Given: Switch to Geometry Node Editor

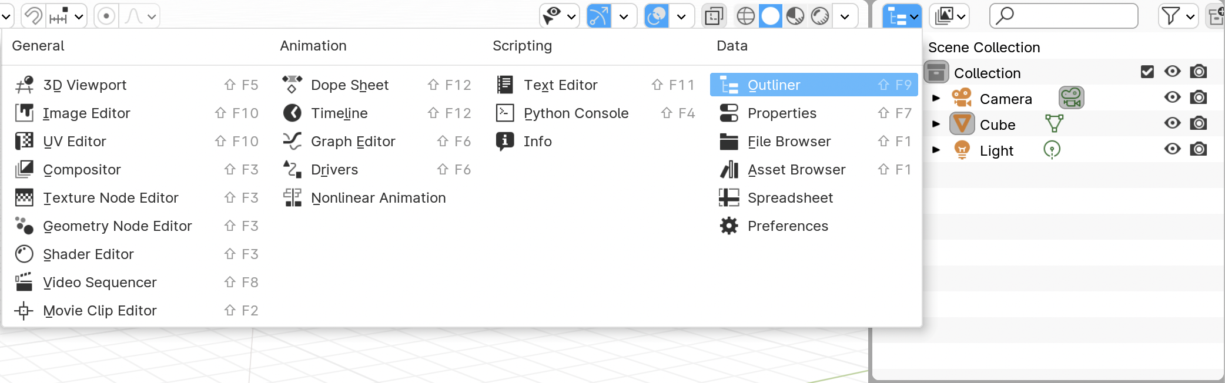Looking at the screenshot, I should [x=136, y=226].
